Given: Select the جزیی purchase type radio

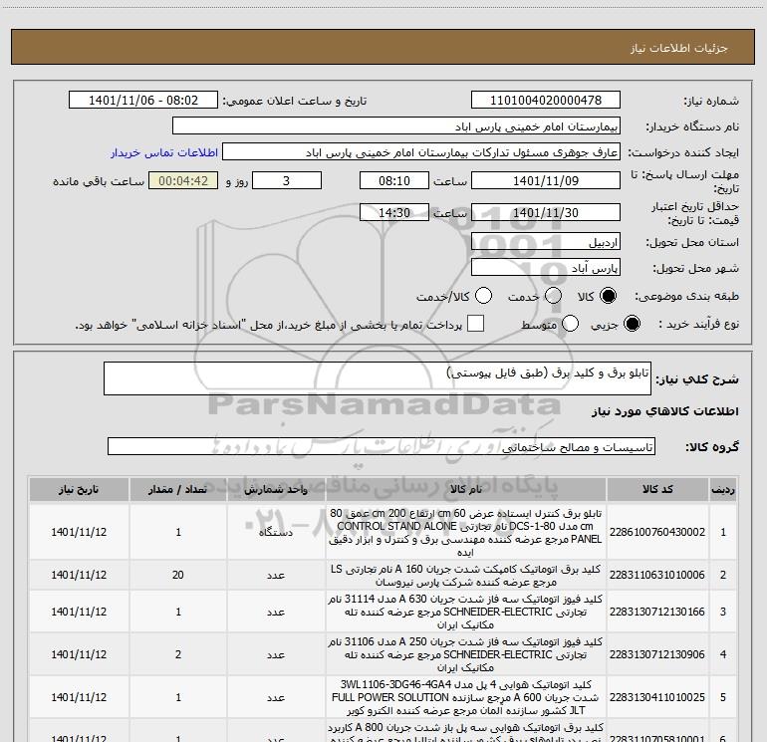Looking at the screenshot, I should click(x=632, y=324).
